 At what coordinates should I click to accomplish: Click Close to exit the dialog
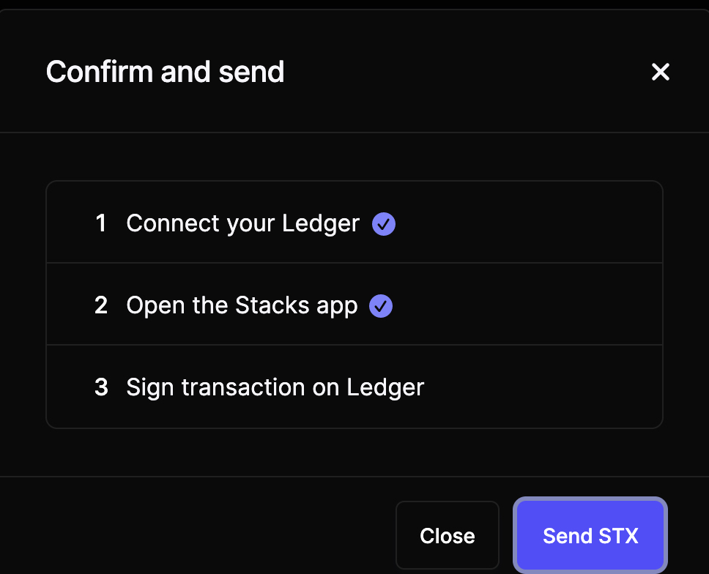click(447, 535)
